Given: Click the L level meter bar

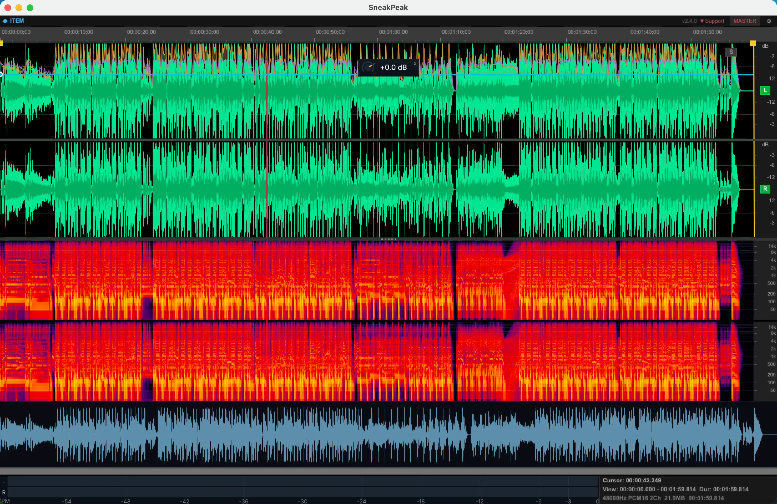Looking at the screenshot, I should [x=303, y=481].
